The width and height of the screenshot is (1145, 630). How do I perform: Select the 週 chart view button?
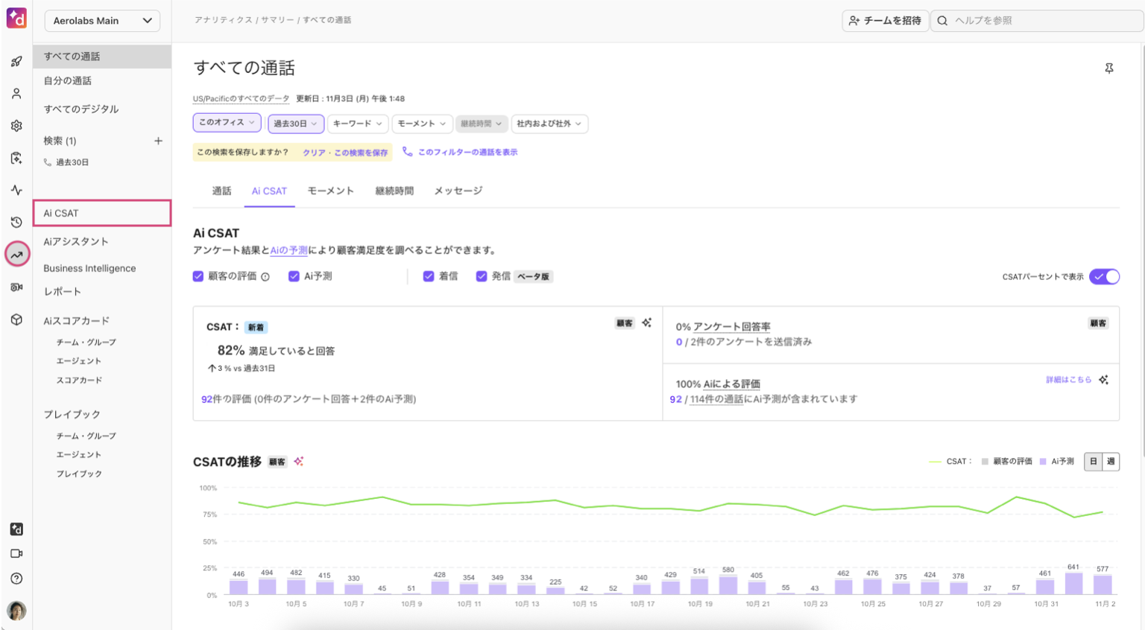tap(1111, 462)
